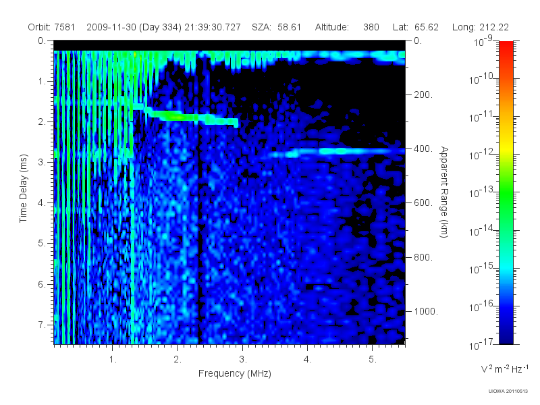The height and width of the screenshot is (405, 540).
Task: Click the '5.' tick on time delay axis
Action: click(x=42, y=243)
